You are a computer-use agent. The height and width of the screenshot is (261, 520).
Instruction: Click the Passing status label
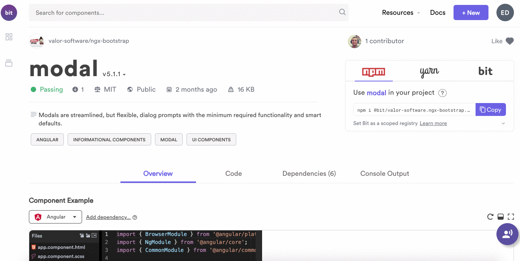(51, 89)
